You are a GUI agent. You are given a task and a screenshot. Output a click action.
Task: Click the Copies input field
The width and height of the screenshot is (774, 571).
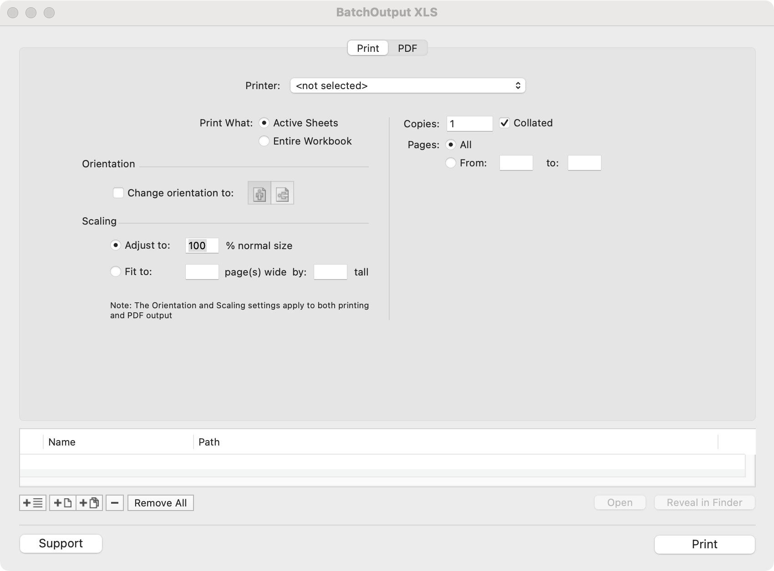point(470,124)
